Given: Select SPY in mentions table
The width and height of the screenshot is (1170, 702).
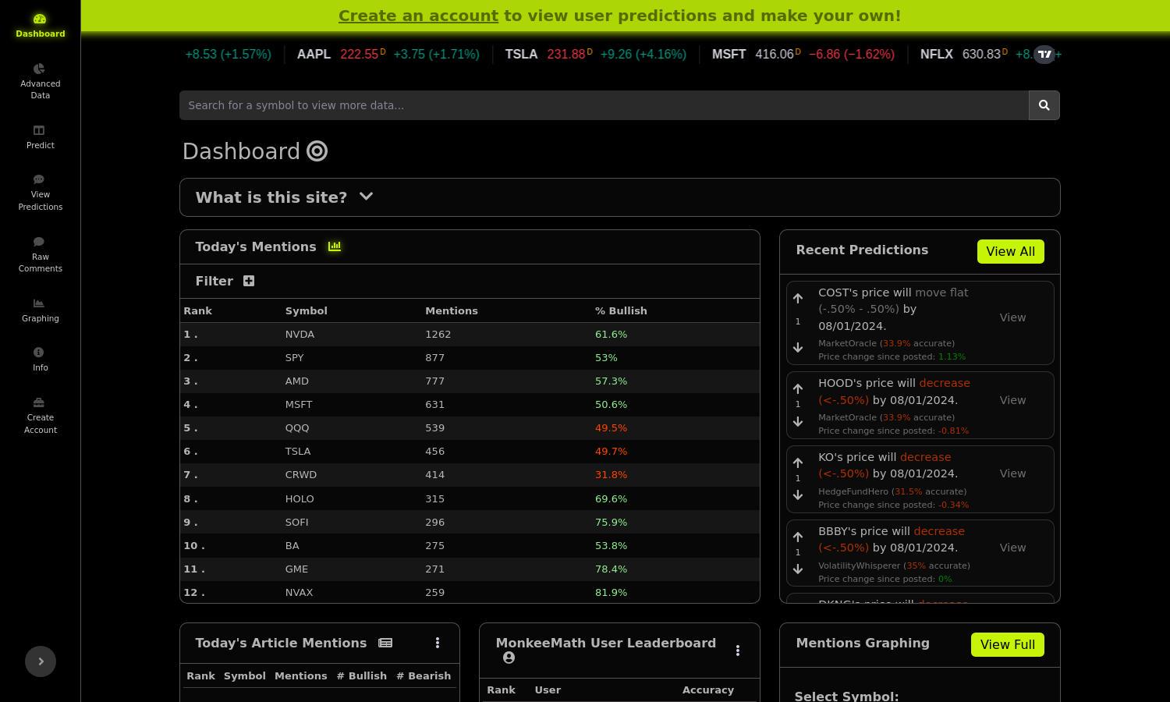Looking at the screenshot, I should (x=294, y=357).
